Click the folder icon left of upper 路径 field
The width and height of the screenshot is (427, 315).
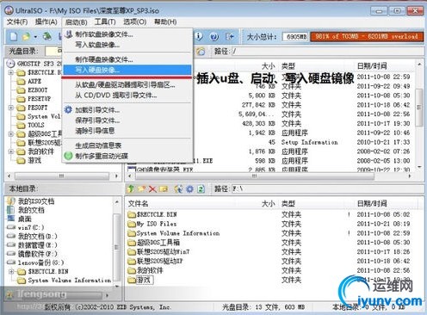pos(201,52)
